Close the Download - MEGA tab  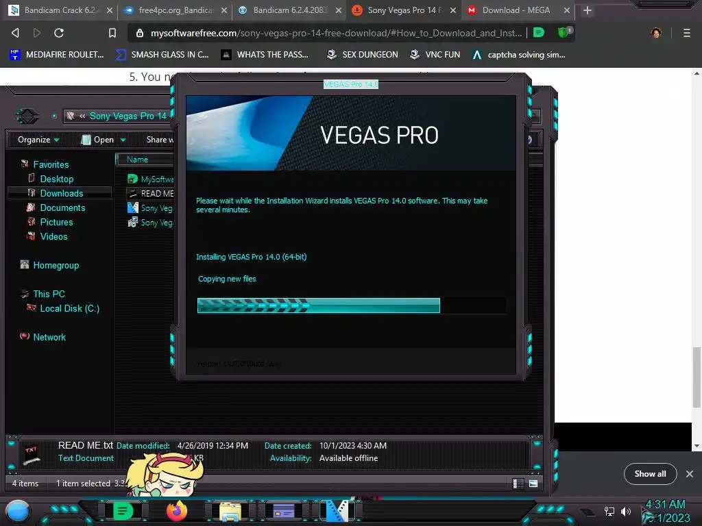[x=567, y=10]
